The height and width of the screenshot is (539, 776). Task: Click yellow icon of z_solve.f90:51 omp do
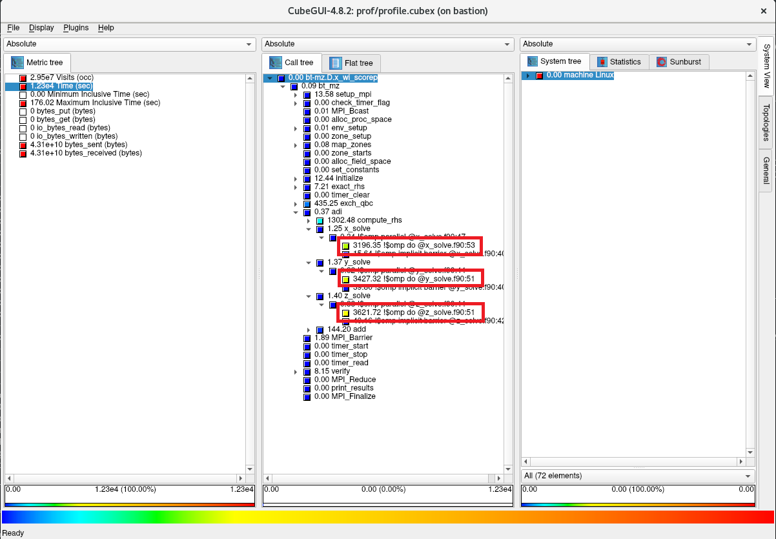pos(345,313)
